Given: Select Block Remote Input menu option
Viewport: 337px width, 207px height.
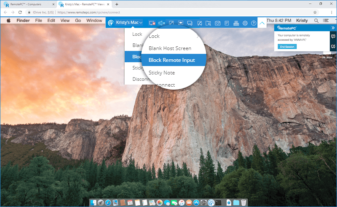Looking at the screenshot, I should [x=172, y=60].
